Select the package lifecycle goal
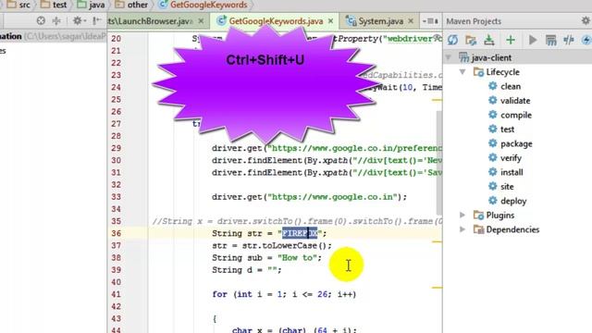This screenshot has height=333, width=592. tap(511, 144)
